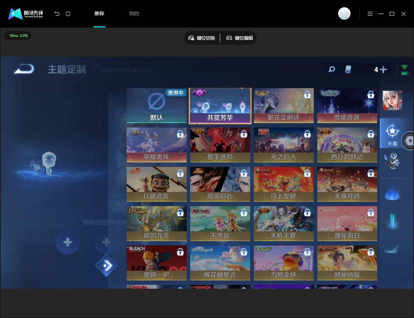Select the 光之巨人 theme

click(284, 145)
